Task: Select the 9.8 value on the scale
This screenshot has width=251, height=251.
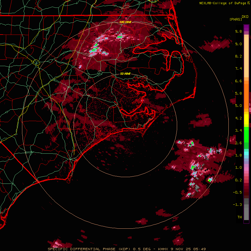Action: pyautogui.click(x=238, y=31)
